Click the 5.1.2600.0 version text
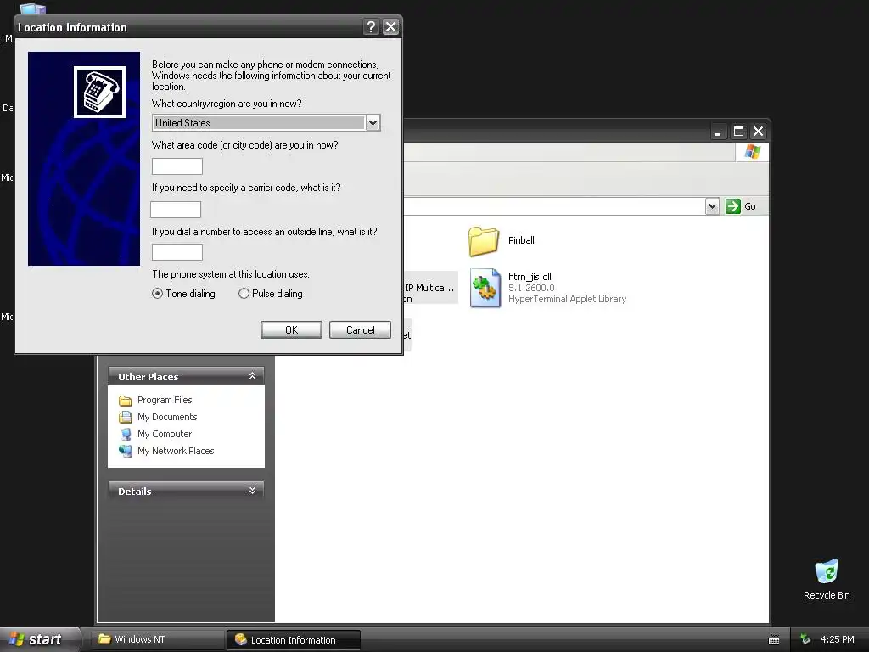869x652 pixels. tap(531, 288)
